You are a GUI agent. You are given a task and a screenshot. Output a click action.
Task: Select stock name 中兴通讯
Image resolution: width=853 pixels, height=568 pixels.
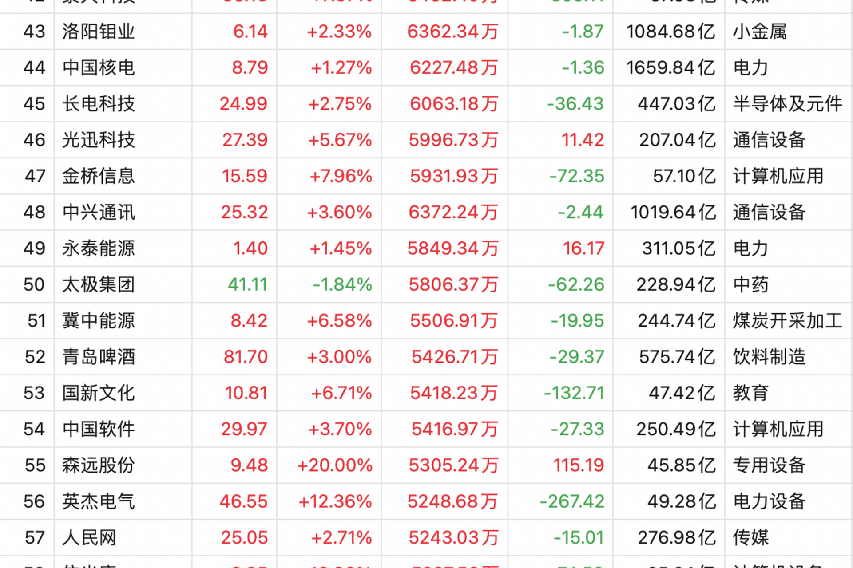tap(98, 212)
